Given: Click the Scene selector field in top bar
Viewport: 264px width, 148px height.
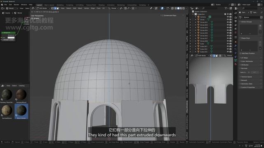Looking at the screenshot, I should pyautogui.click(x=222, y=5).
